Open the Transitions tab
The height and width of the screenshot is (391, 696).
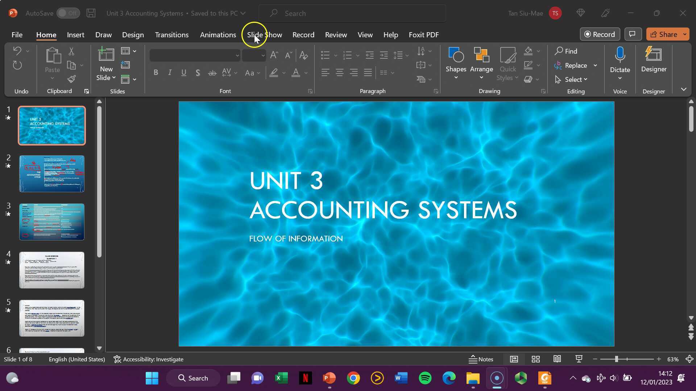click(x=171, y=35)
